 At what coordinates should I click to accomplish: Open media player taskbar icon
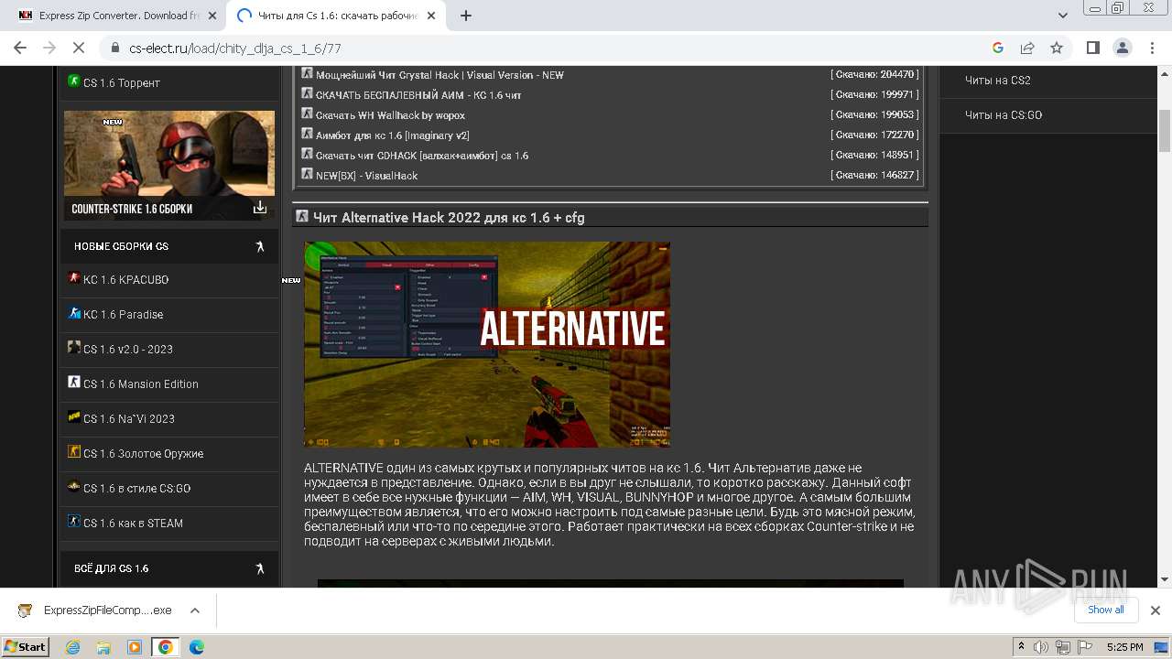pyautogui.click(x=135, y=647)
